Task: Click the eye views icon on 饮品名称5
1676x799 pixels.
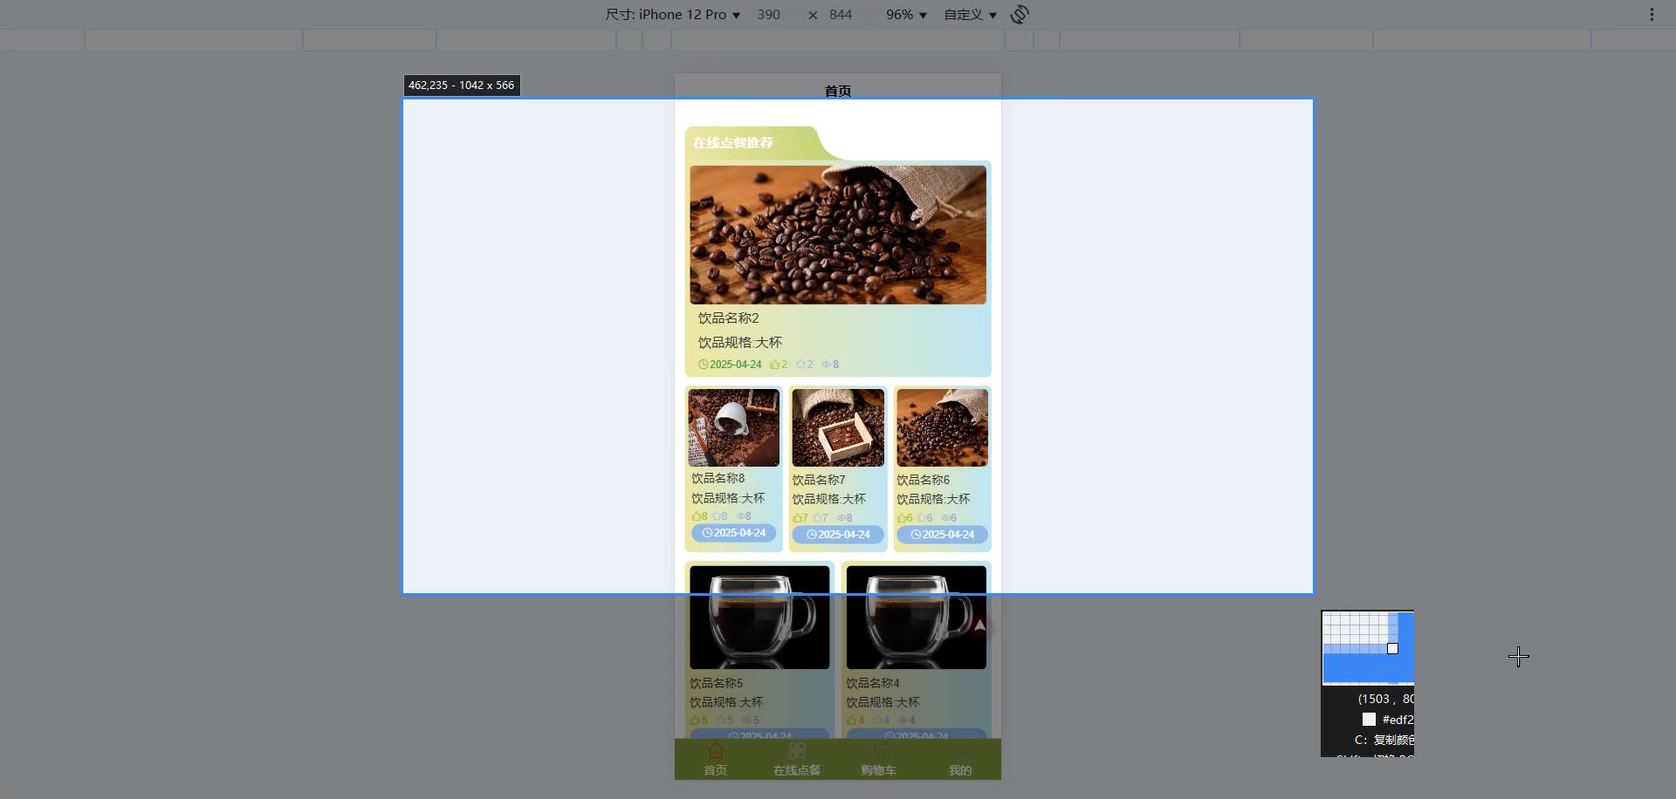Action: (747, 720)
